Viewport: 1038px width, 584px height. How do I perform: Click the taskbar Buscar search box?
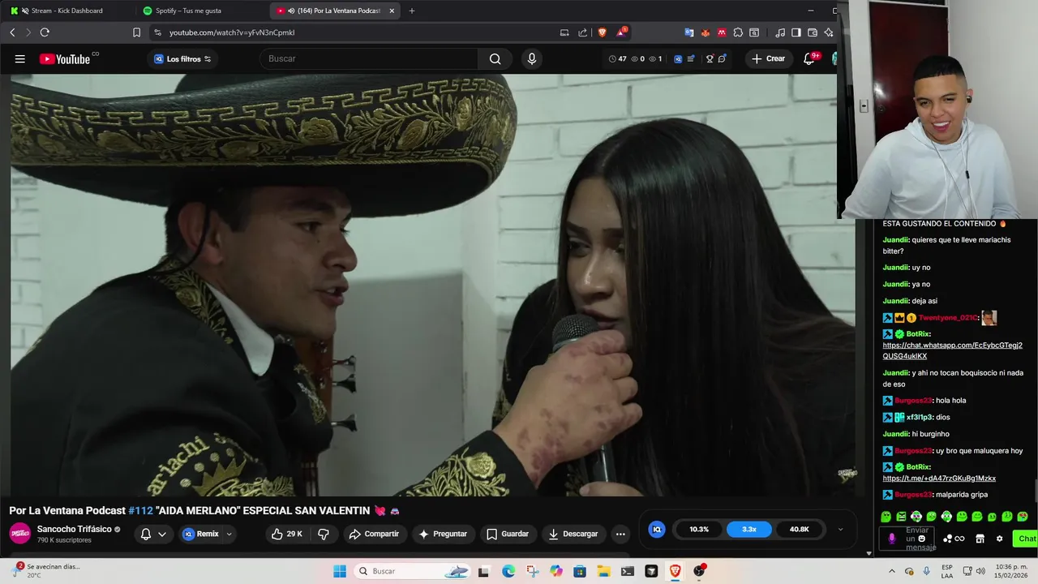coord(414,571)
